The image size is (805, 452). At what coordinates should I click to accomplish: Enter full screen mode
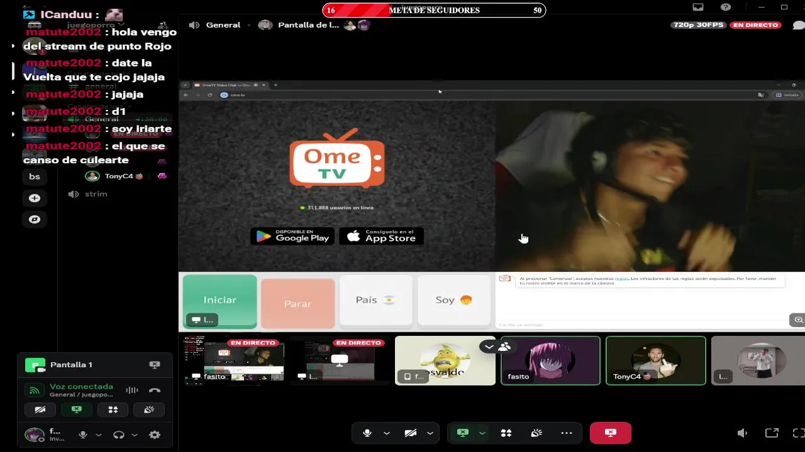pos(798,433)
